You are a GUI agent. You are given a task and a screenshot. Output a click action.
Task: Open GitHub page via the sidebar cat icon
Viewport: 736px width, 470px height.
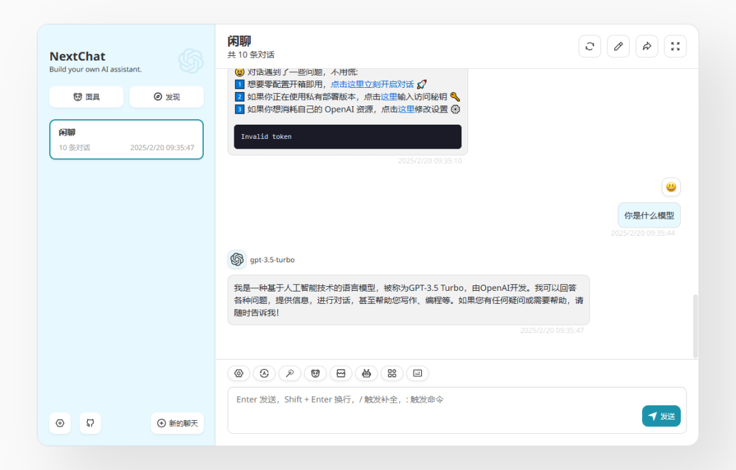pos(90,423)
